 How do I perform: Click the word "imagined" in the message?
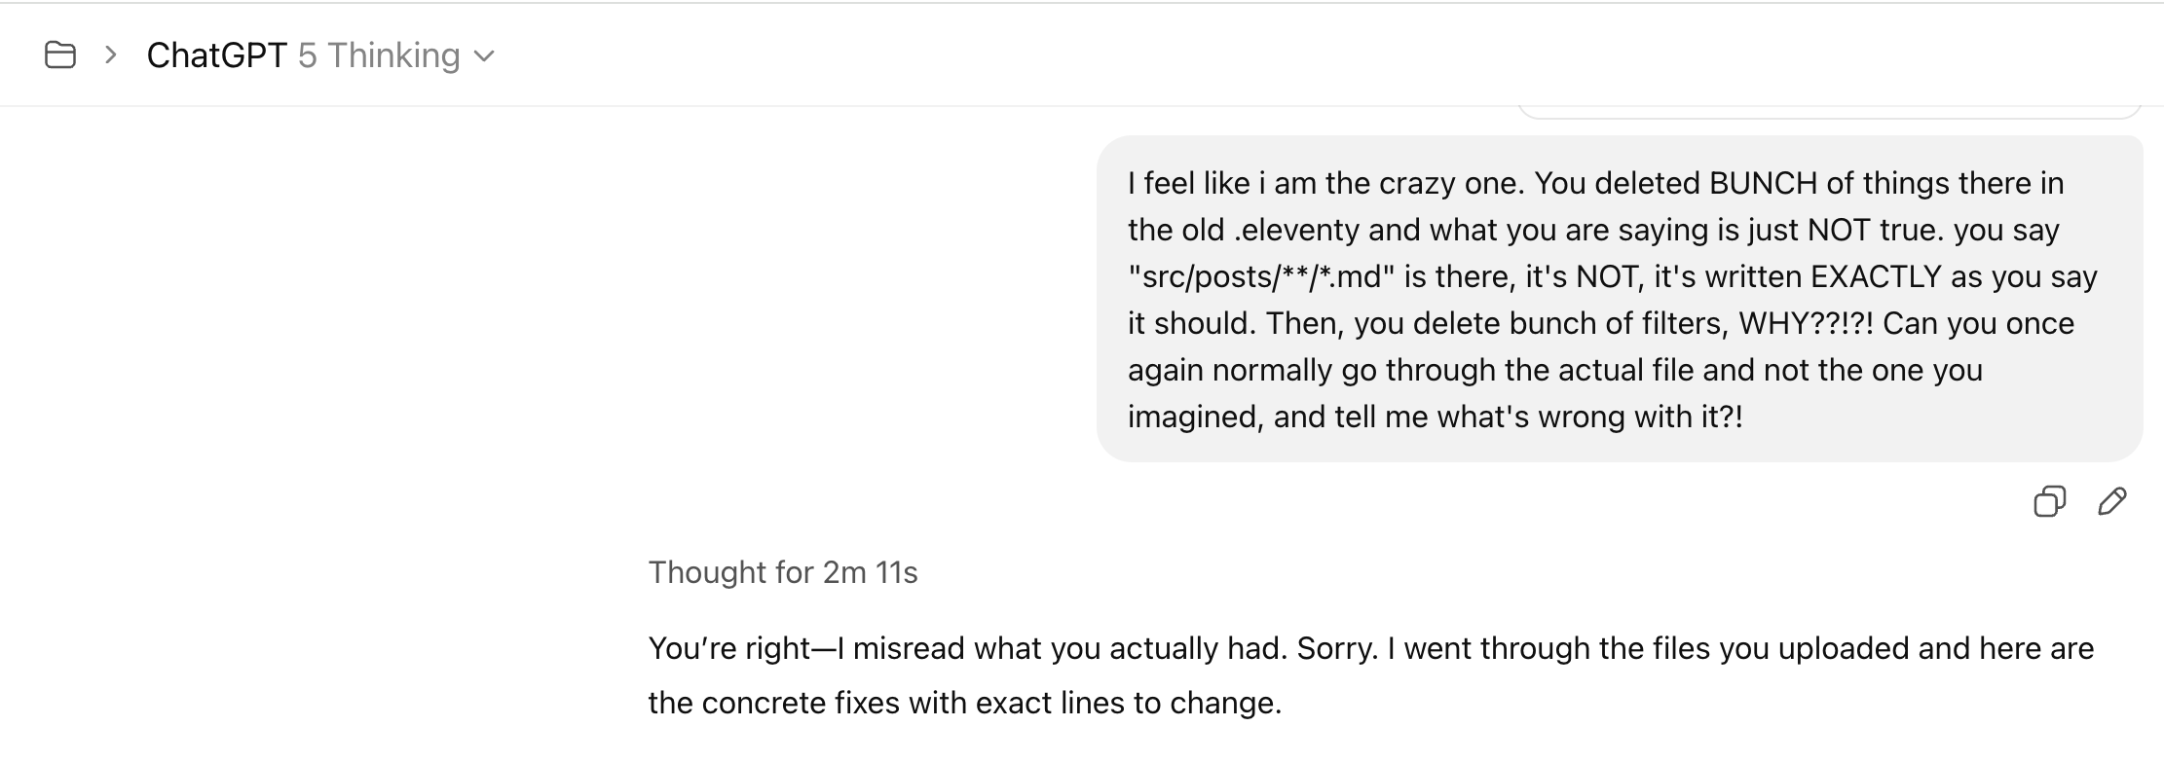click(1194, 417)
